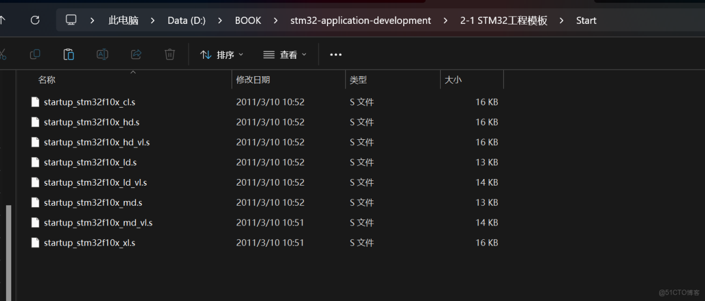The image size is (705, 301).
Task: Navigate to 2-1 STM32工程模板 in breadcrumb
Action: coord(504,20)
